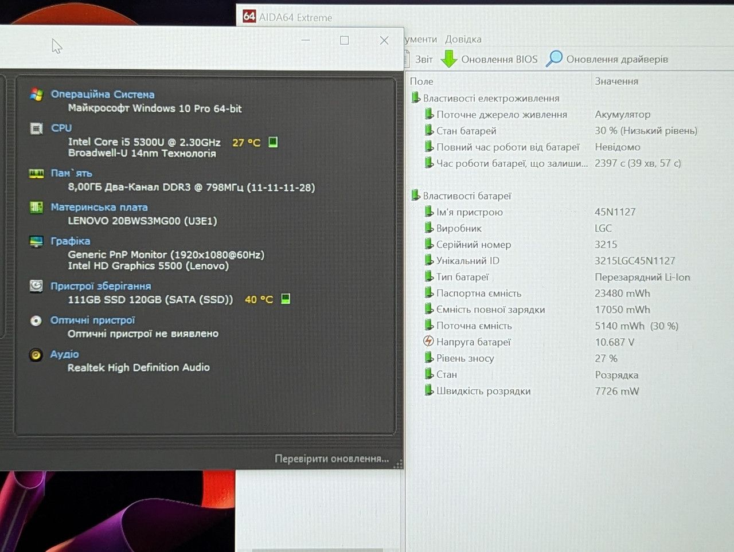This screenshot has height=552, width=734.
Task: Open the Оптичні пристрої section link
Action: coord(92,320)
